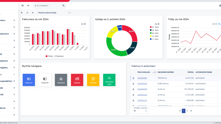Open settings gear on Fakturace chart

[x=85, y=24]
